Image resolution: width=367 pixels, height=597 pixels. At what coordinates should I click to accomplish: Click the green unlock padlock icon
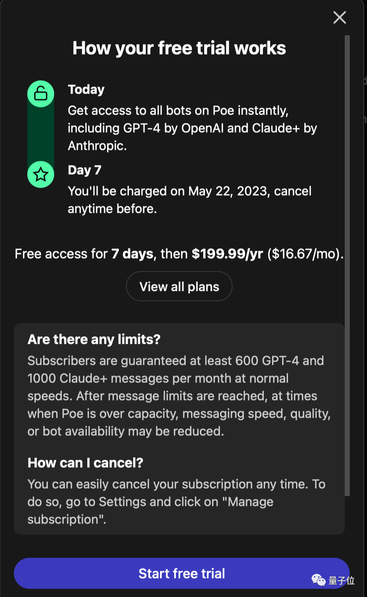[41, 93]
